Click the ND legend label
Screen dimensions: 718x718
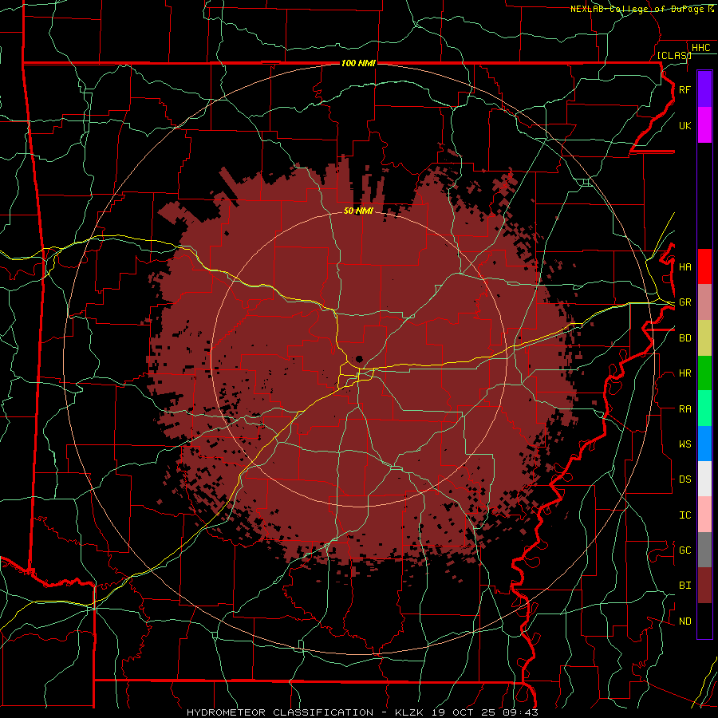click(x=684, y=621)
